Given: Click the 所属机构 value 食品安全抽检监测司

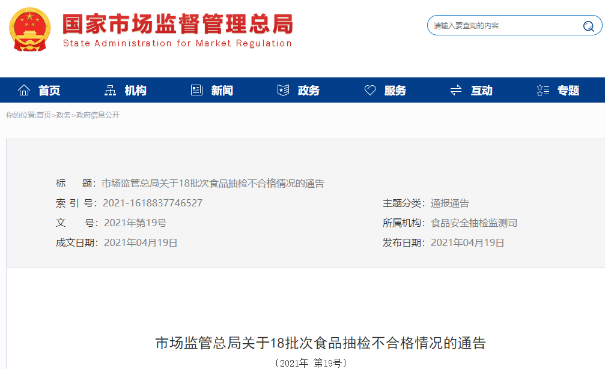Looking at the screenshot, I should (x=474, y=223).
